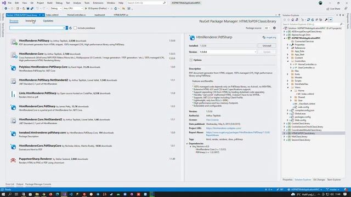The image size is (351, 197).
Task: Select HomeController.cs in Solution Explorer
Action: pyautogui.click(x=307, y=65)
